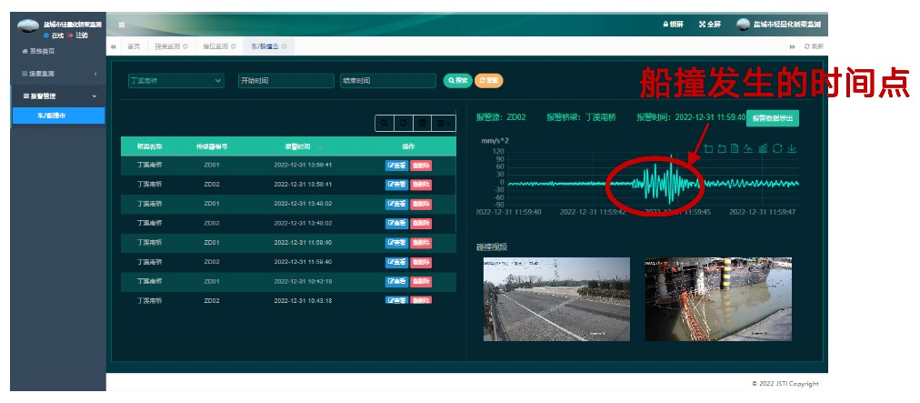Click the chart restore icon
The height and width of the screenshot is (403, 920).
[x=777, y=148]
